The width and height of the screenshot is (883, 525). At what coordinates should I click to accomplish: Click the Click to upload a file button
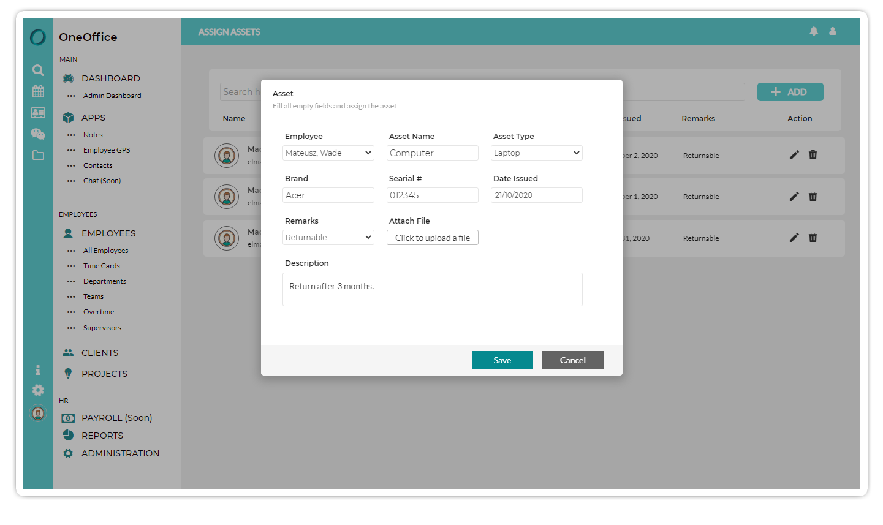click(x=433, y=238)
